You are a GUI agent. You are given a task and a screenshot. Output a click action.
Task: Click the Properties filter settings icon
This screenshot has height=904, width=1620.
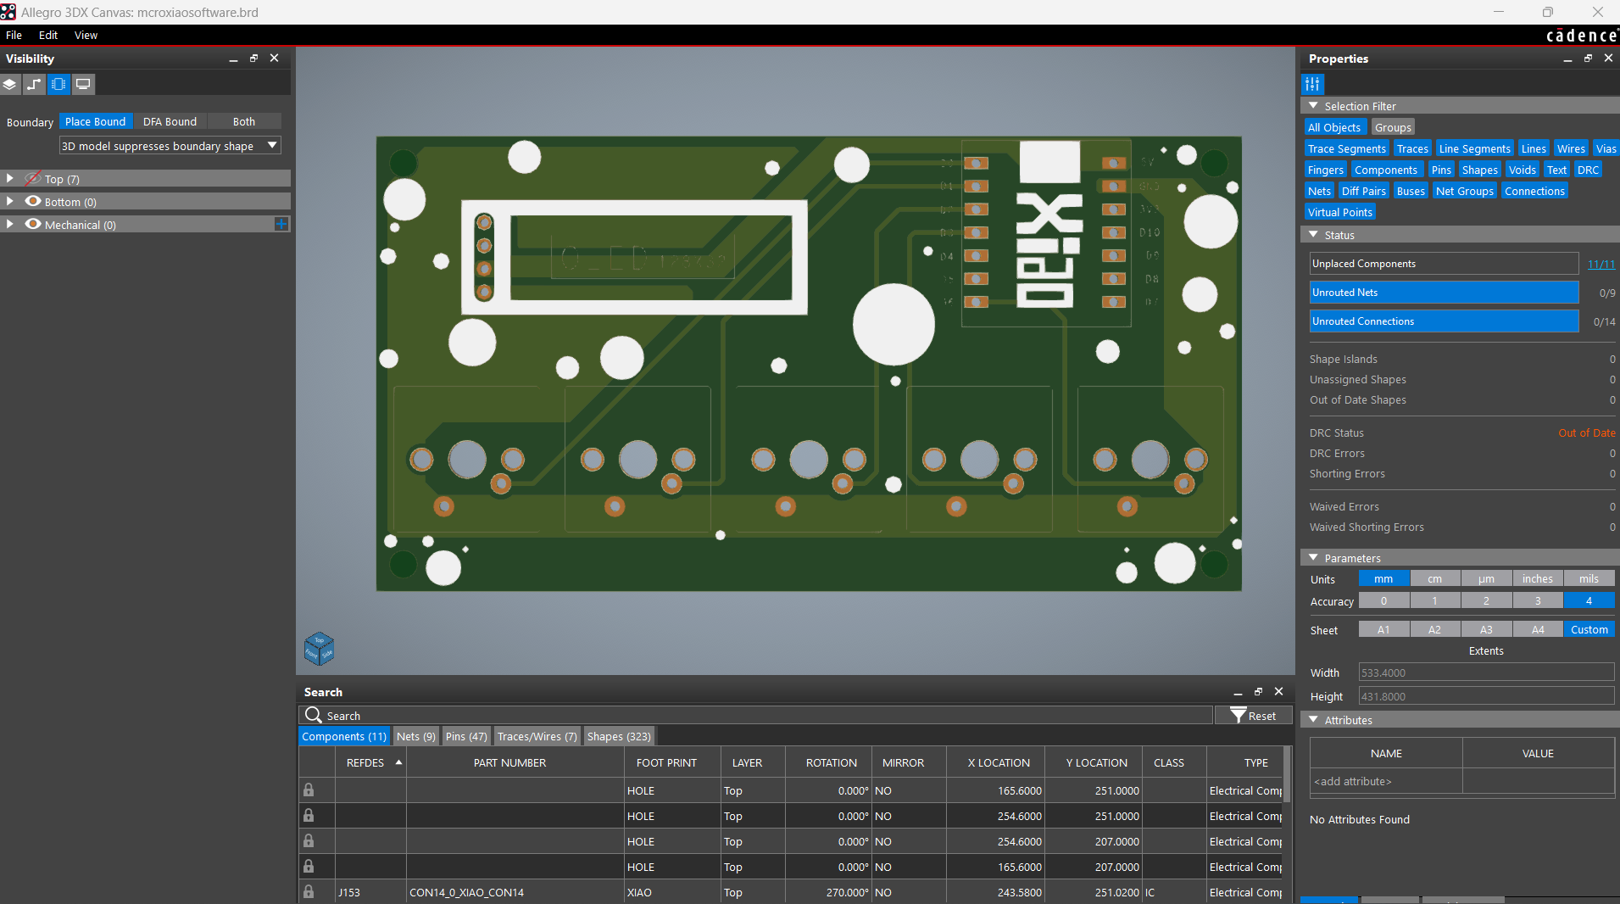tap(1312, 84)
